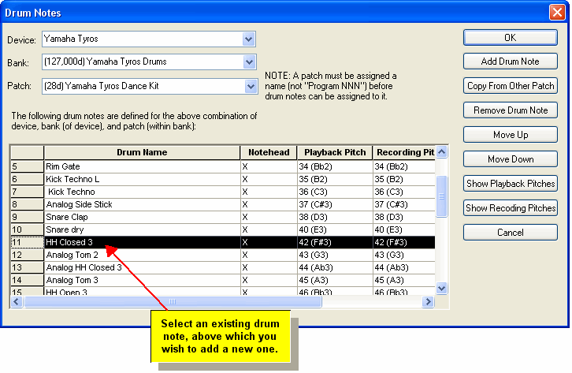Cancel the Drum Notes dialog
The image size is (572, 373).
[x=510, y=233]
